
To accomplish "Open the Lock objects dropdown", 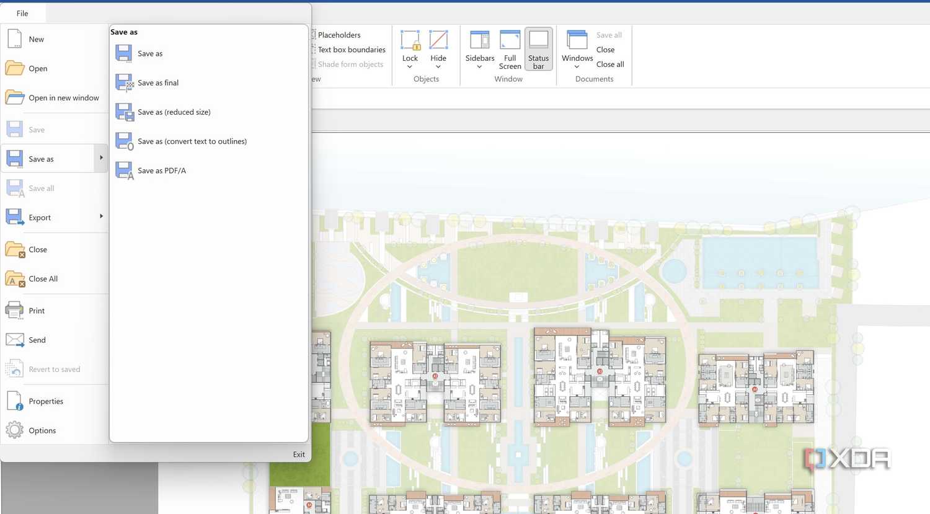I will pos(410,50).
